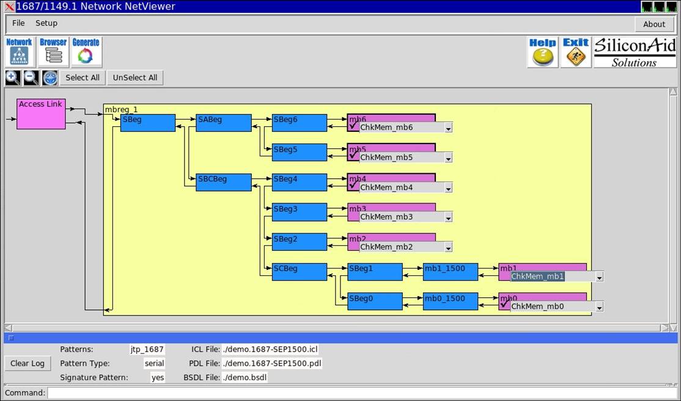681x401 pixels.
Task: Click the zoom out magnifier icon
Action: pos(31,78)
